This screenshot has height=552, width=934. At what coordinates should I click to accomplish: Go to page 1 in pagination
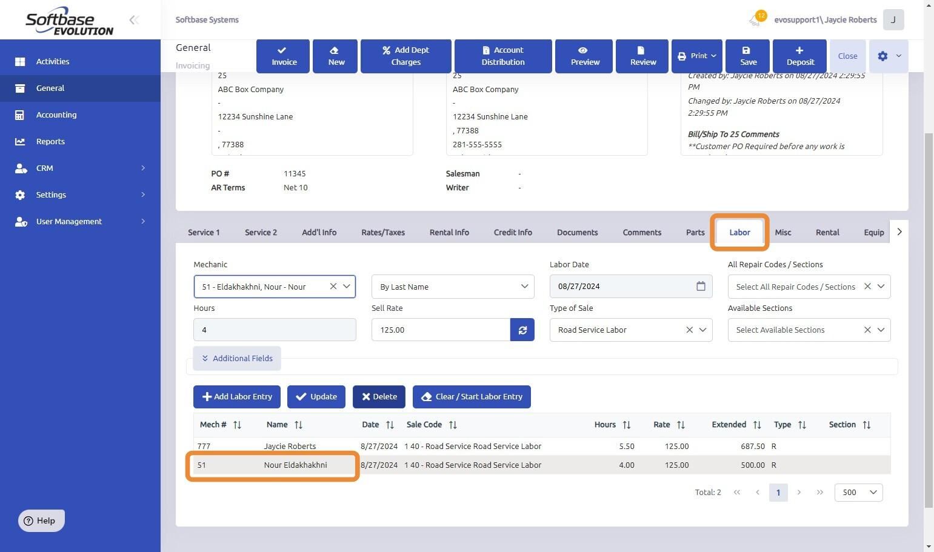point(778,492)
